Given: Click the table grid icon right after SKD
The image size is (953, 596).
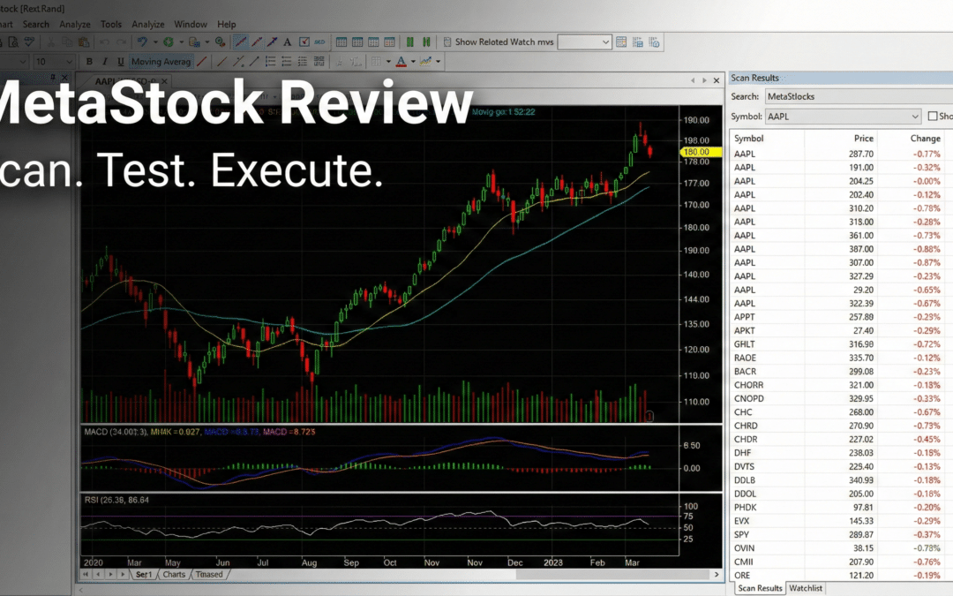Looking at the screenshot, I should pyautogui.click(x=341, y=42).
